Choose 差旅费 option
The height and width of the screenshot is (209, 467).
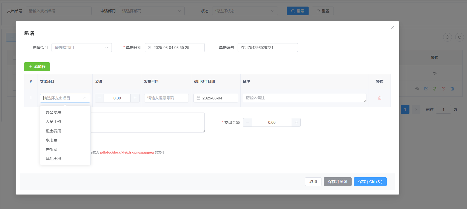(52, 149)
